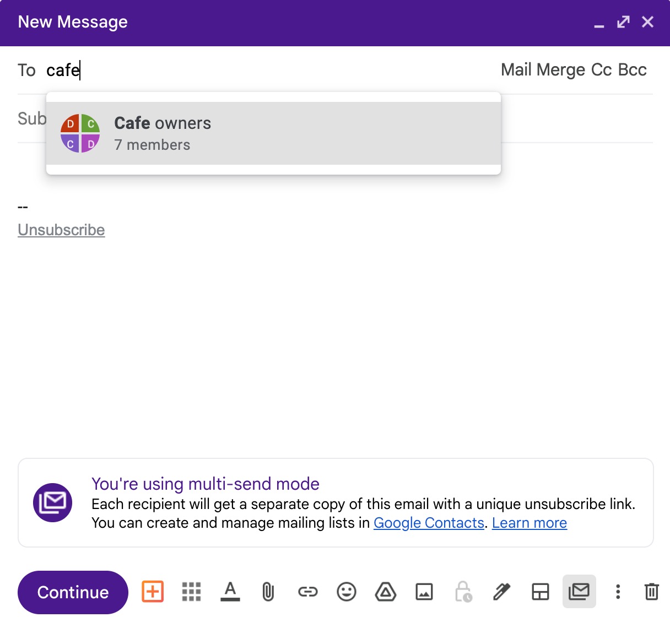Screen dimensions: 670x628
Task: Insert your signature with the pen icon
Action: (501, 592)
